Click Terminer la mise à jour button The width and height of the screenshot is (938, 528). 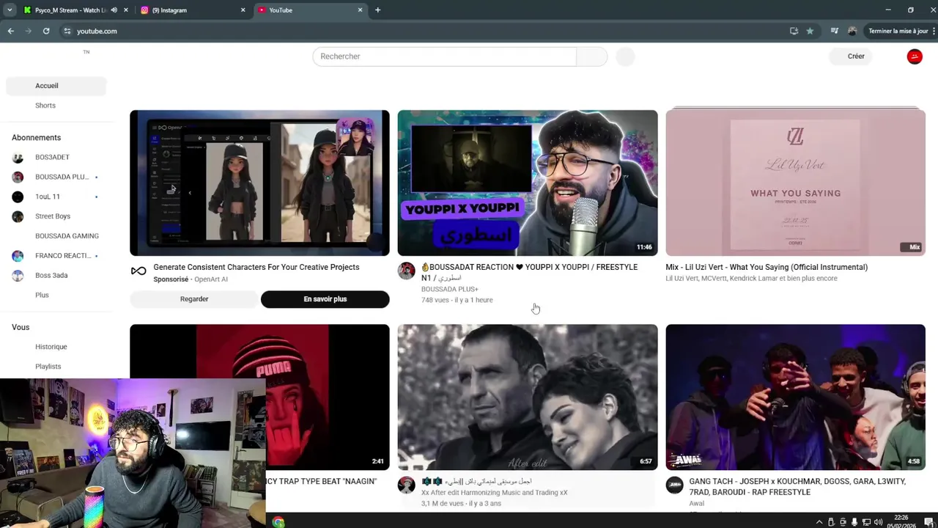coord(898,31)
